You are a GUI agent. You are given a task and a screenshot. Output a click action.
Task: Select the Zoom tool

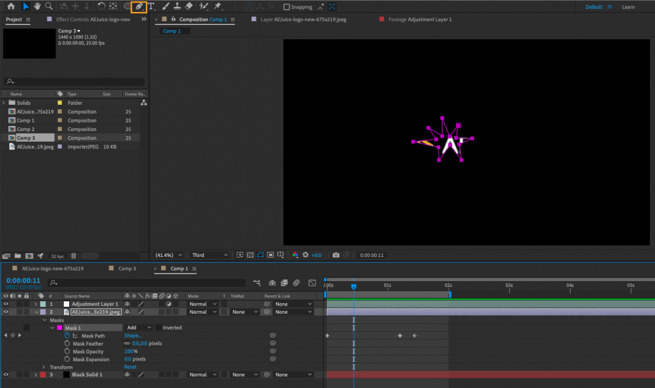point(49,7)
